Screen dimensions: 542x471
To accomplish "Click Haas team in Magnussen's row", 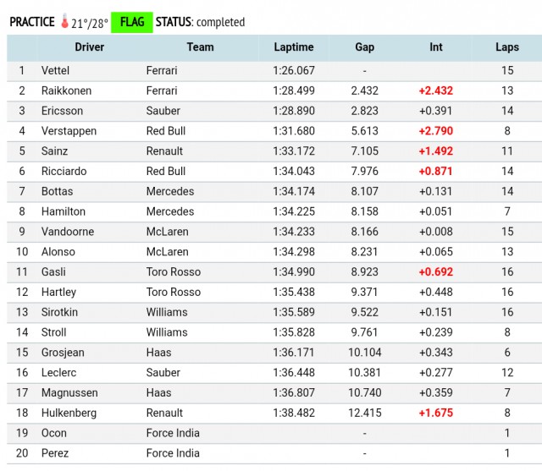I will tap(158, 392).
